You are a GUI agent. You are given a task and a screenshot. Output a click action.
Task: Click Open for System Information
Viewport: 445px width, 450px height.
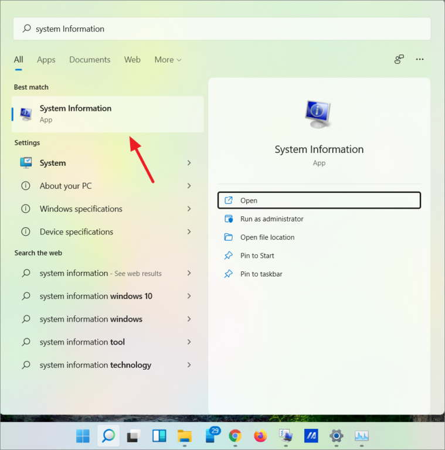(319, 200)
